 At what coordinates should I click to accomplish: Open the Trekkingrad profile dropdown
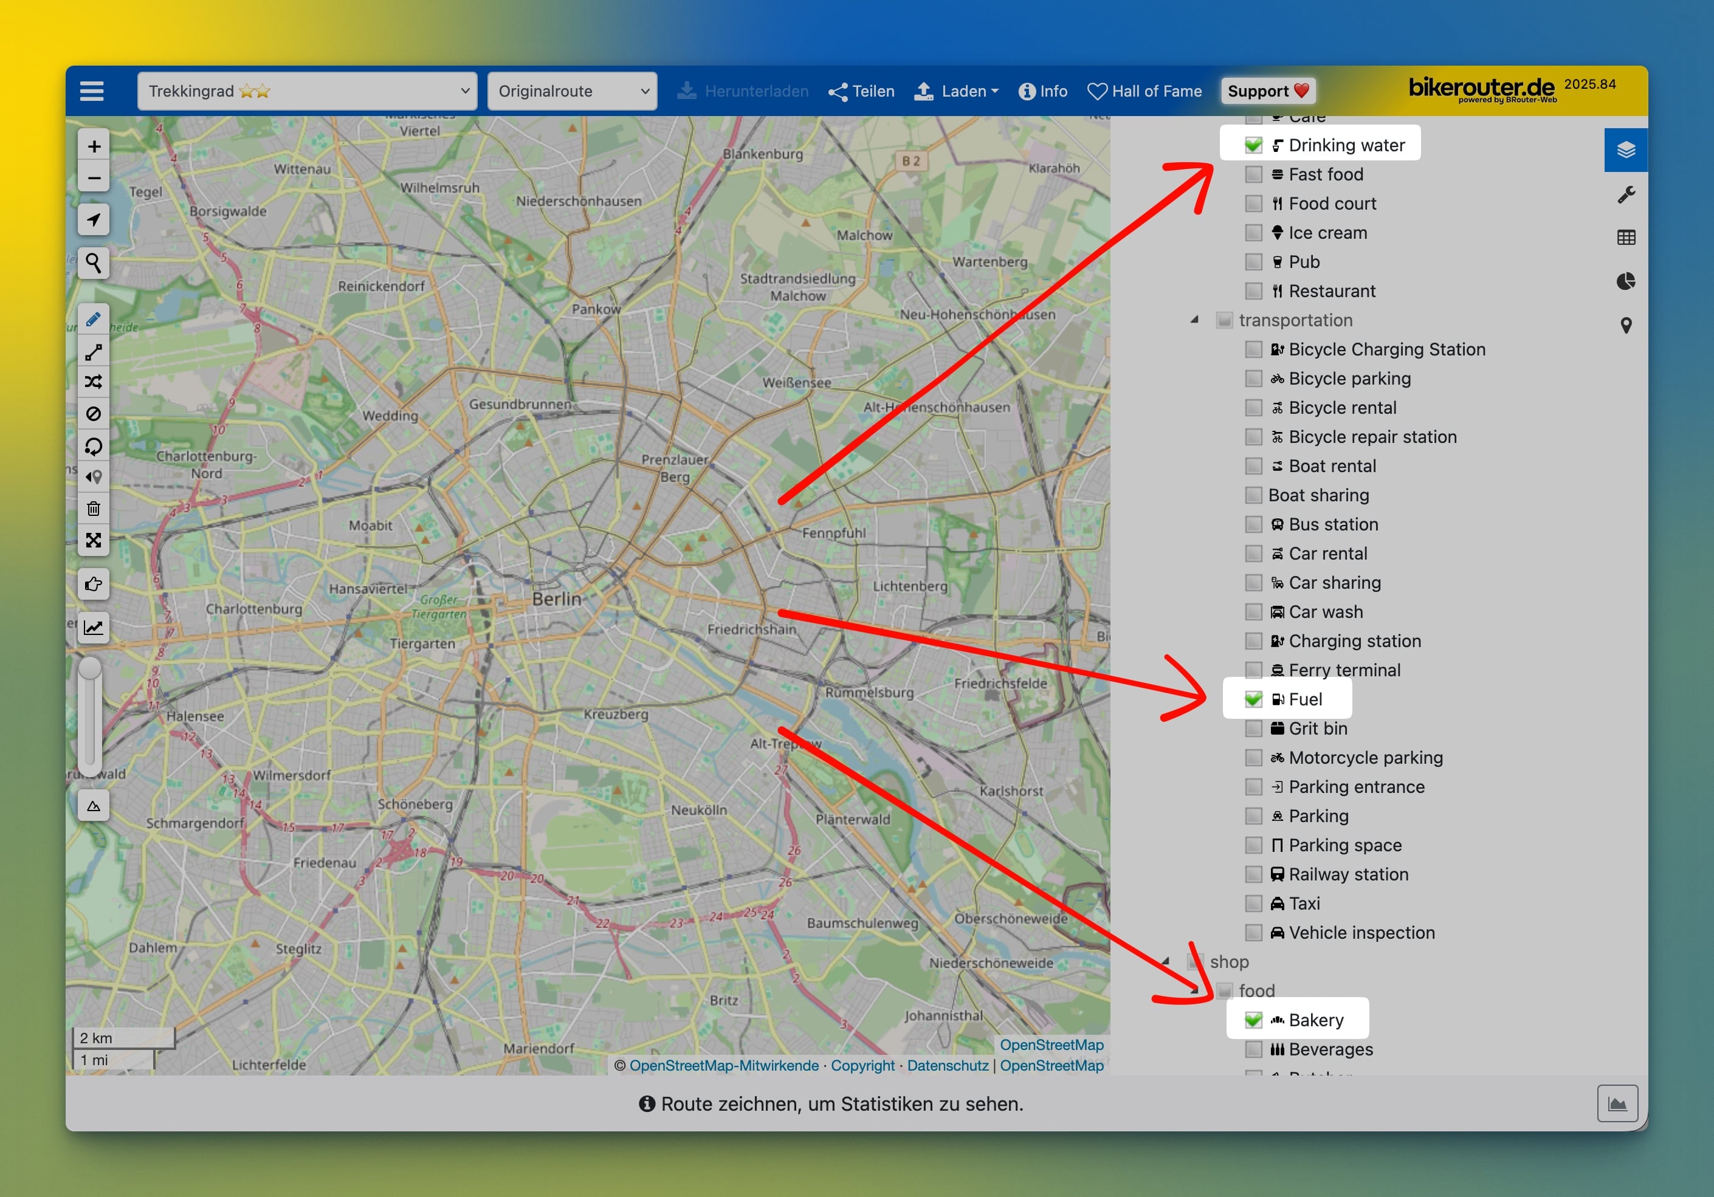[307, 91]
